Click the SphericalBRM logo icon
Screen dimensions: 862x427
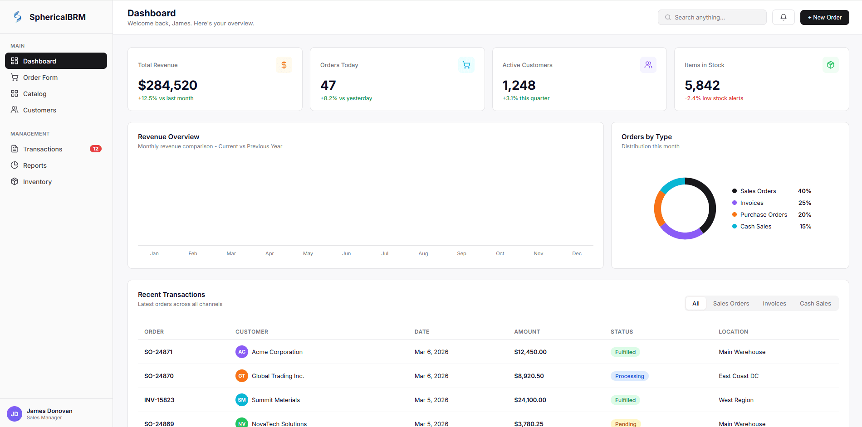(x=17, y=16)
